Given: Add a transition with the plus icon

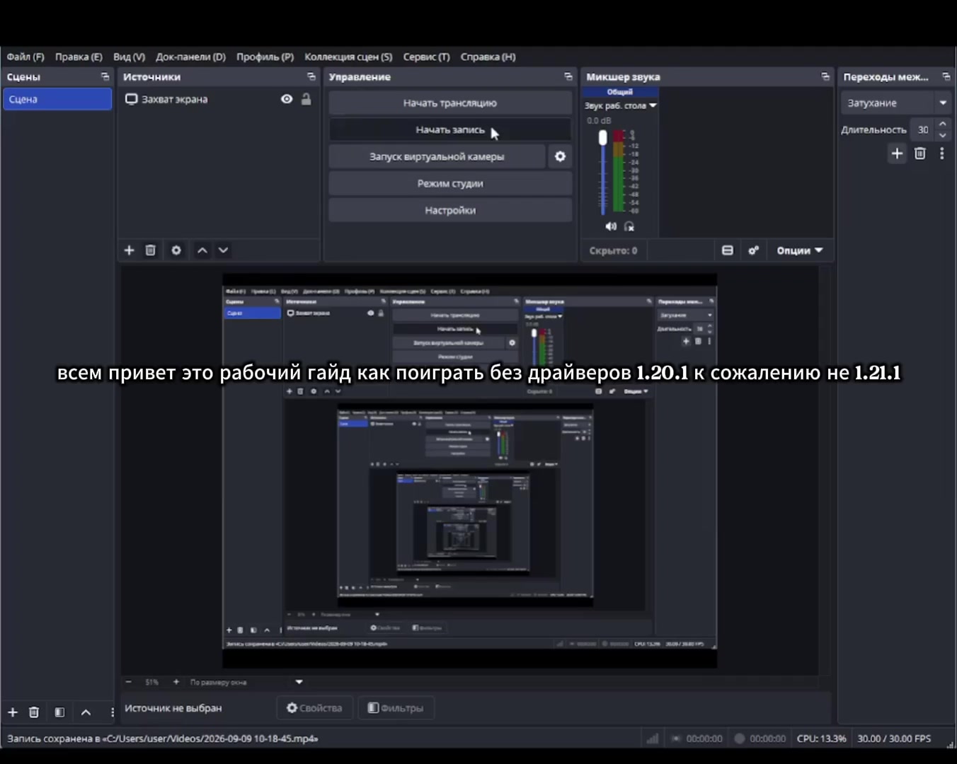Looking at the screenshot, I should click(x=897, y=154).
